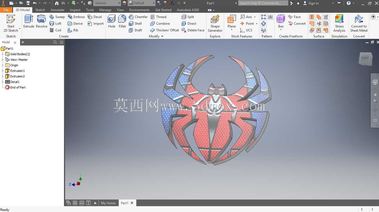The height and width of the screenshot is (212, 379).
Task: Create a freeform Box
Action: 281,21
